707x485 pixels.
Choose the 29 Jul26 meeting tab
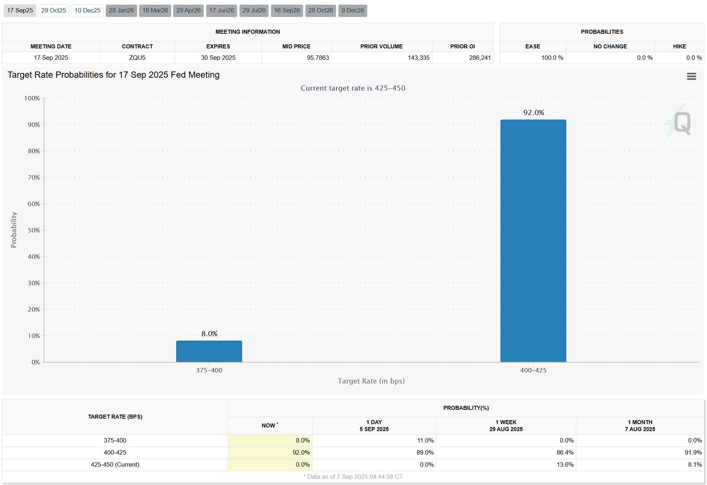tap(254, 10)
